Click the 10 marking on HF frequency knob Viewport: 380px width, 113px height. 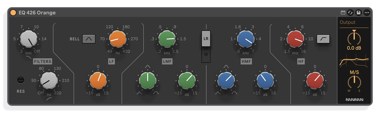point(311,39)
